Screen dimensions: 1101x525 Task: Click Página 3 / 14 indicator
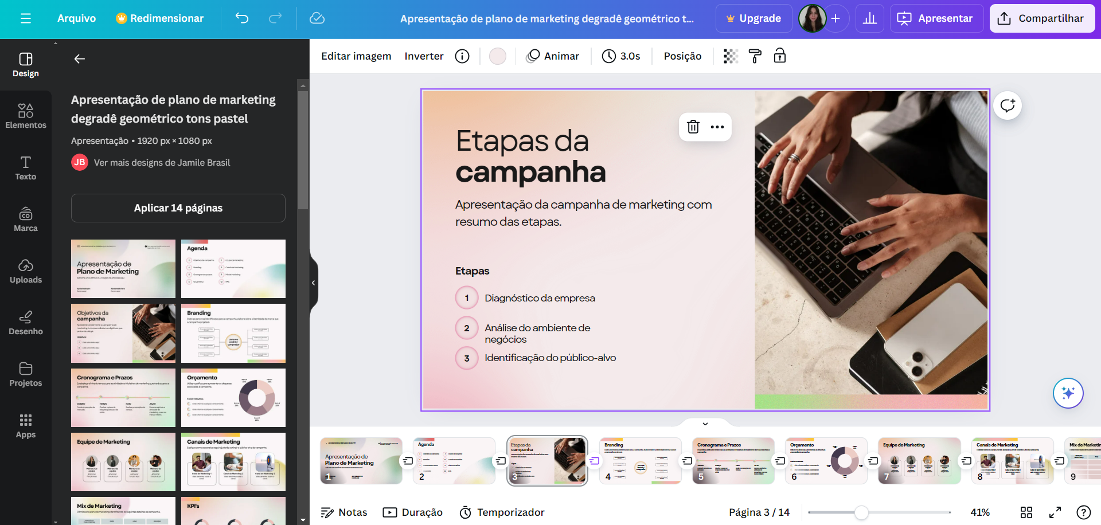pos(759,512)
